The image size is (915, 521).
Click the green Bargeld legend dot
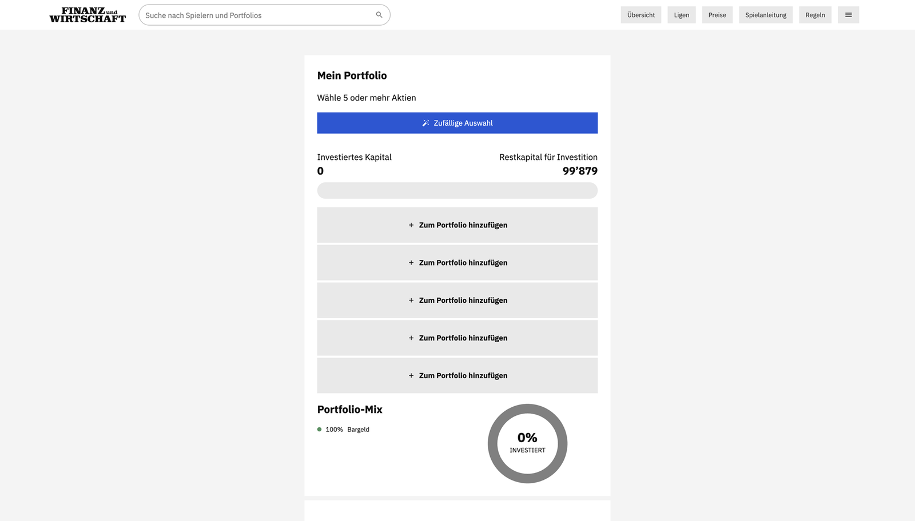[320, 430]
